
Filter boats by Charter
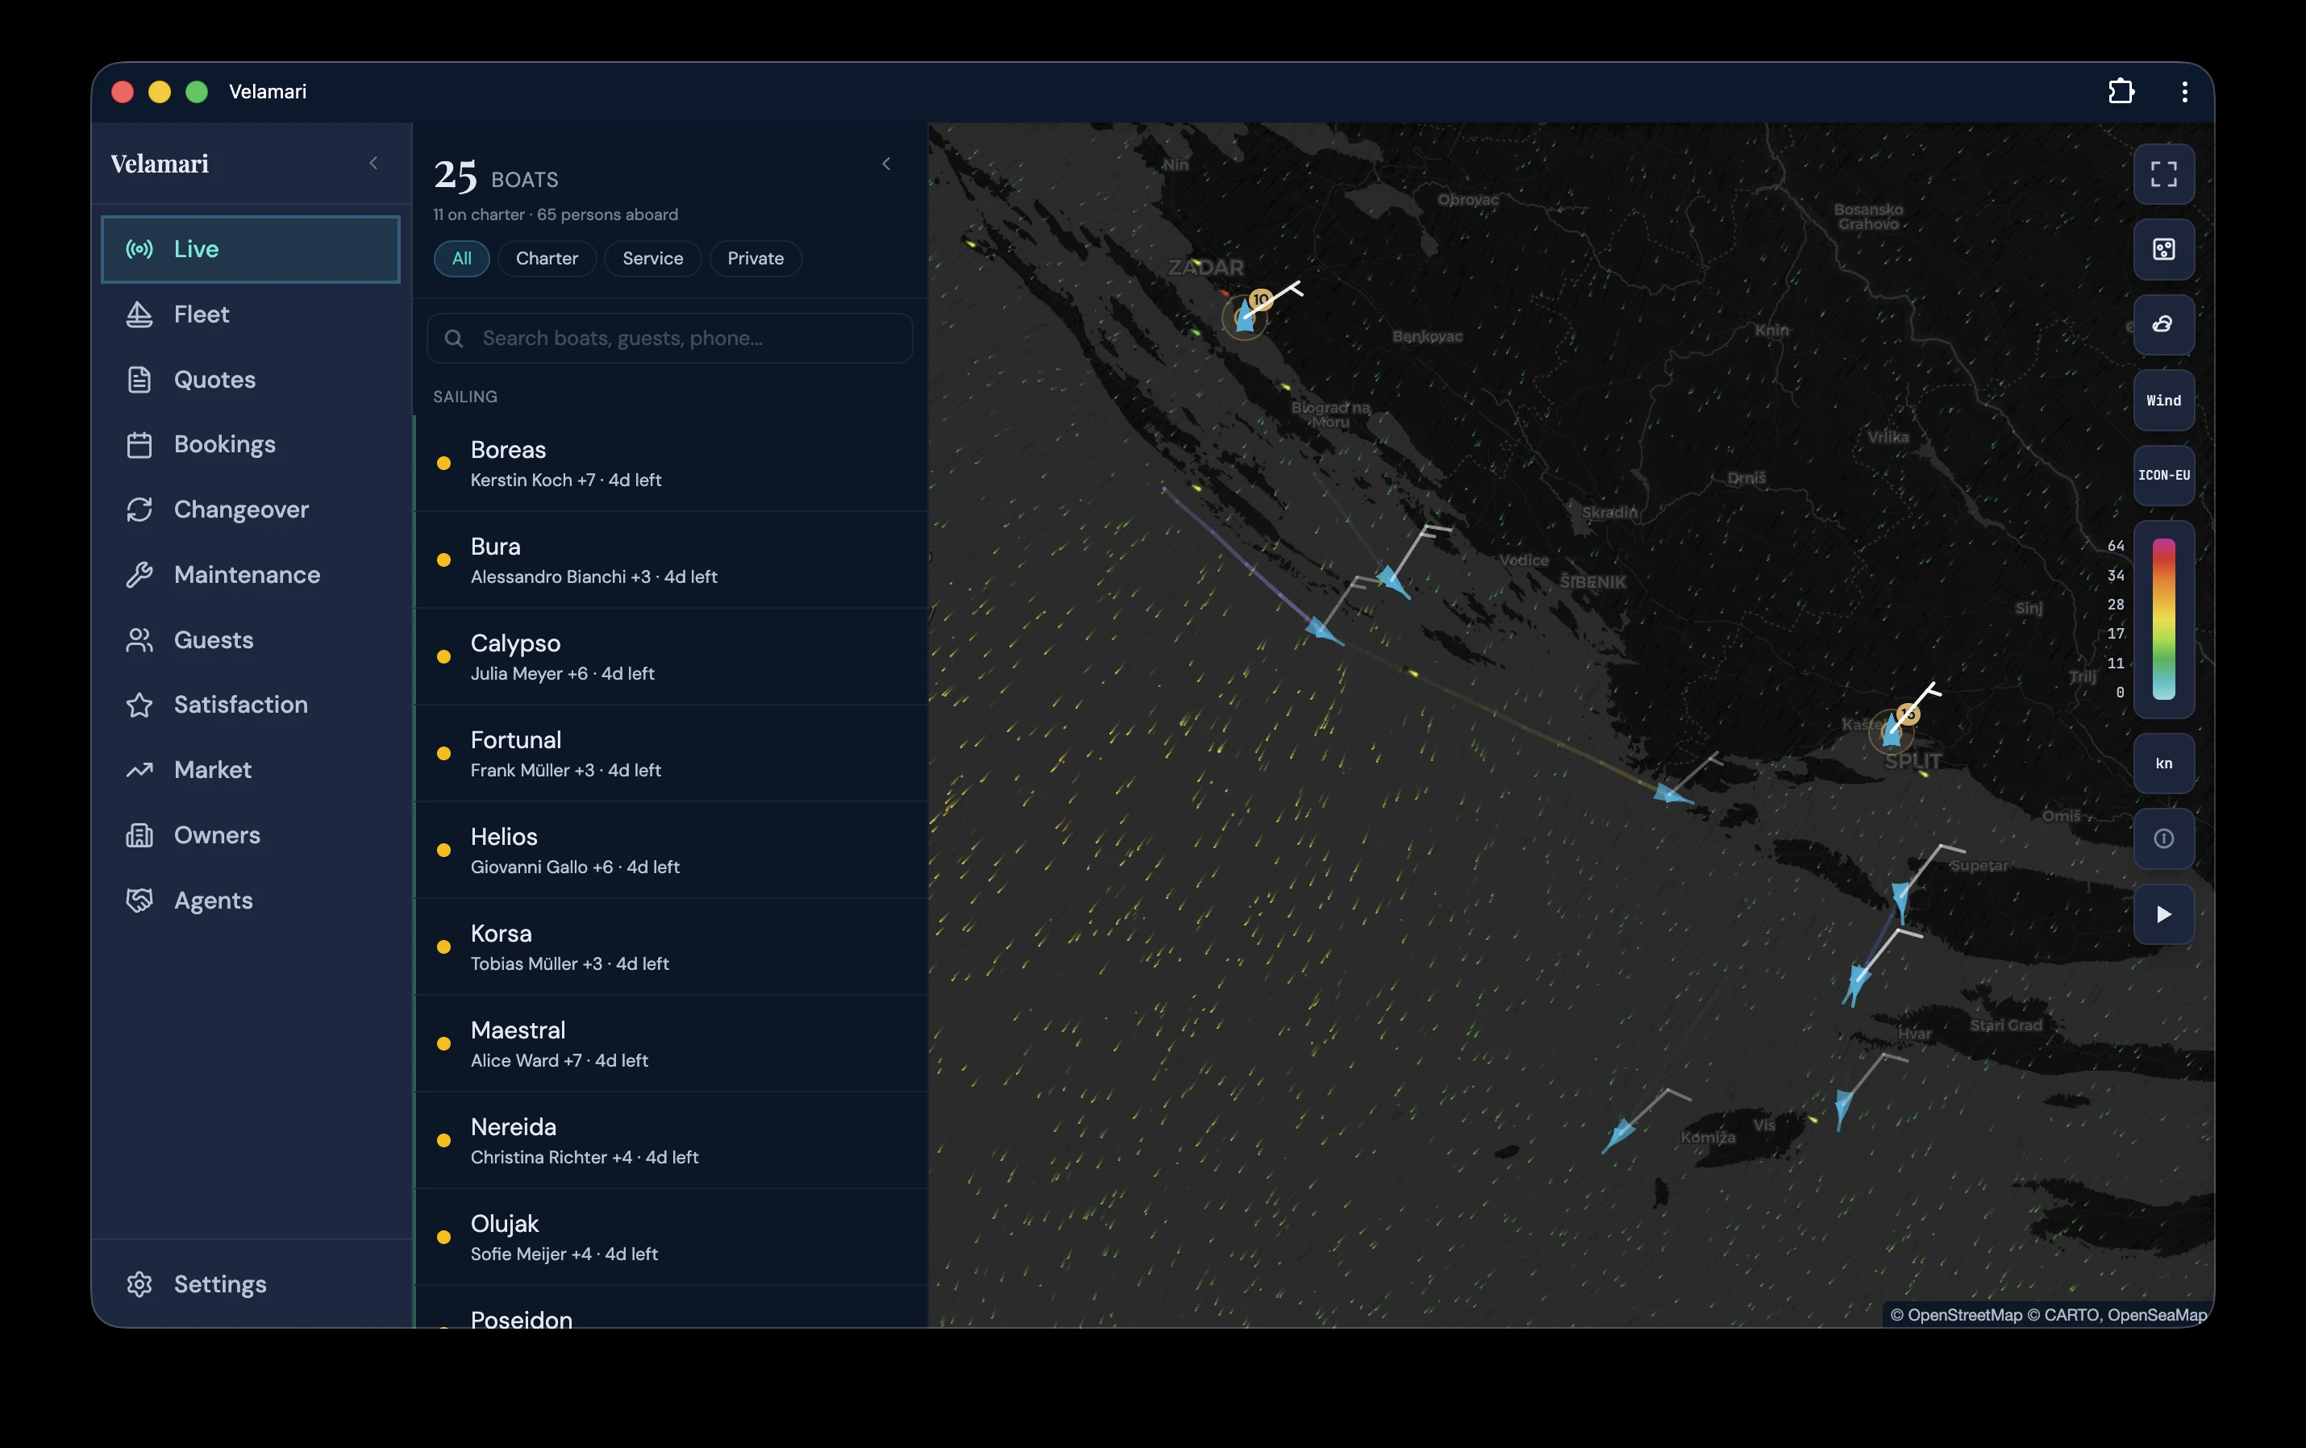click(x=547, y=259)
